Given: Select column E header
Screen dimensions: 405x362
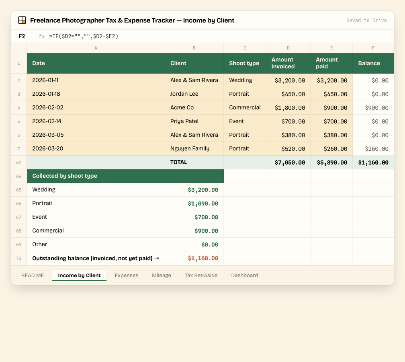Looking at the screenshot, I should (x=331, y=48).
